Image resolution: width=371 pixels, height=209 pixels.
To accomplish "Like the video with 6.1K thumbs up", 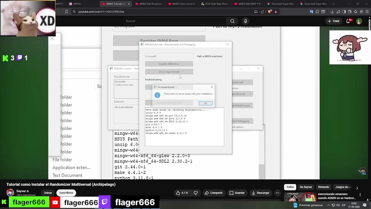I will (x=182, y=193).
